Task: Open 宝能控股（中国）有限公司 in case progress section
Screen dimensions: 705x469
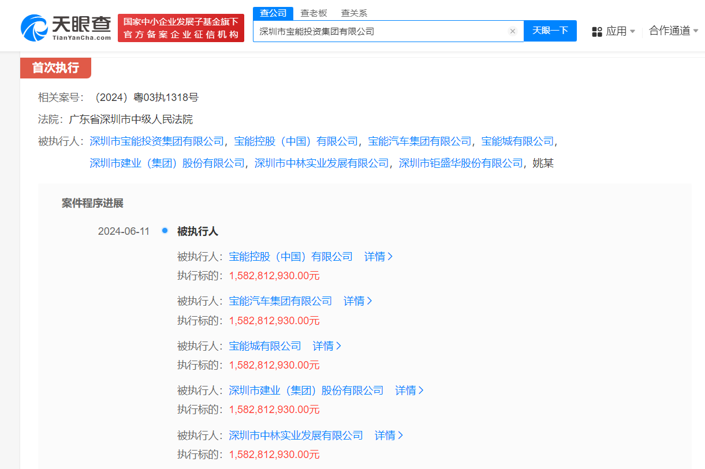Action: [x=291, y=257]
